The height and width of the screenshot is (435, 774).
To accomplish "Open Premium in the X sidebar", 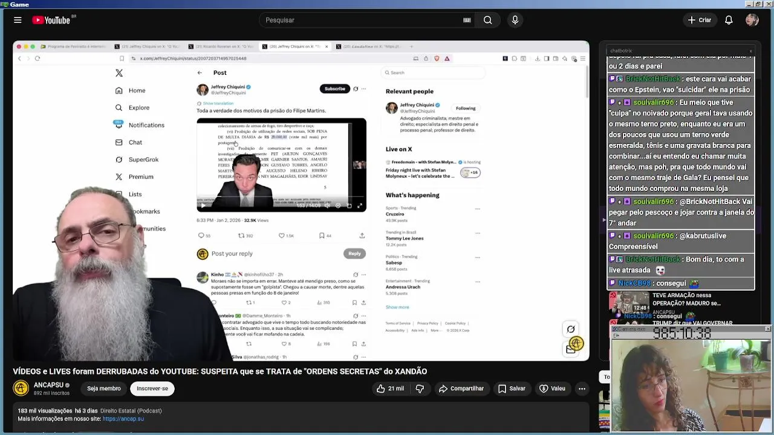I will pos(134,177).
